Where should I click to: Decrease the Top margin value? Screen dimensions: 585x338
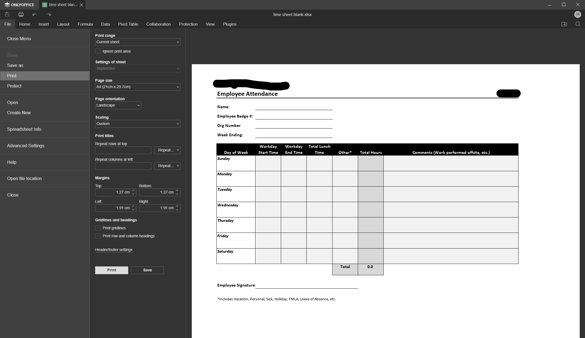(133, 194)
